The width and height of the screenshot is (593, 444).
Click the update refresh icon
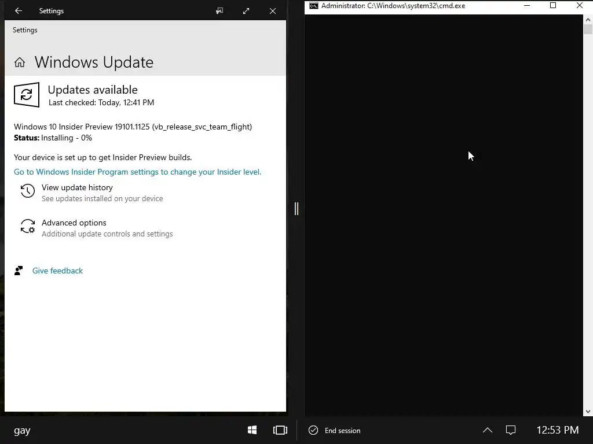click(x=27, y=95)
